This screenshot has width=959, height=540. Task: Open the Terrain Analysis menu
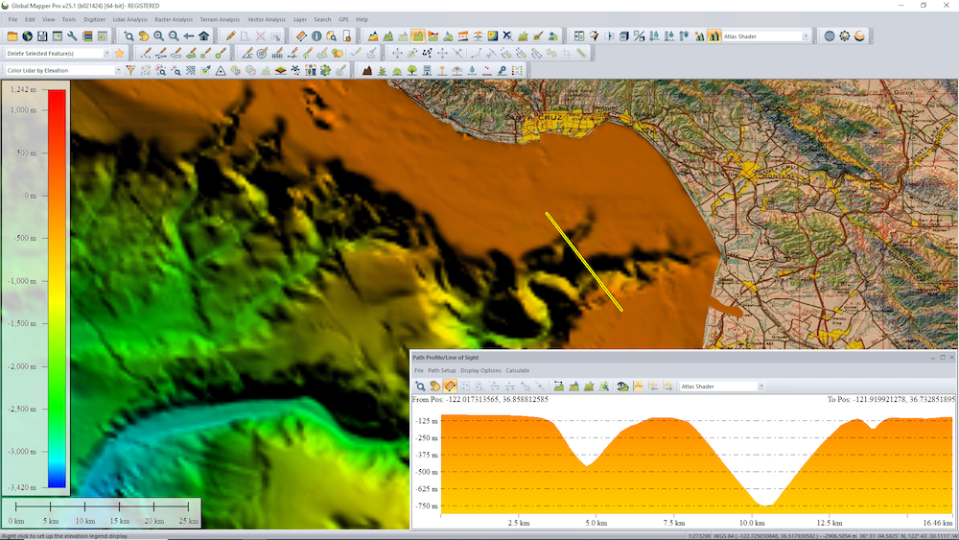click(x=220, y=19)
